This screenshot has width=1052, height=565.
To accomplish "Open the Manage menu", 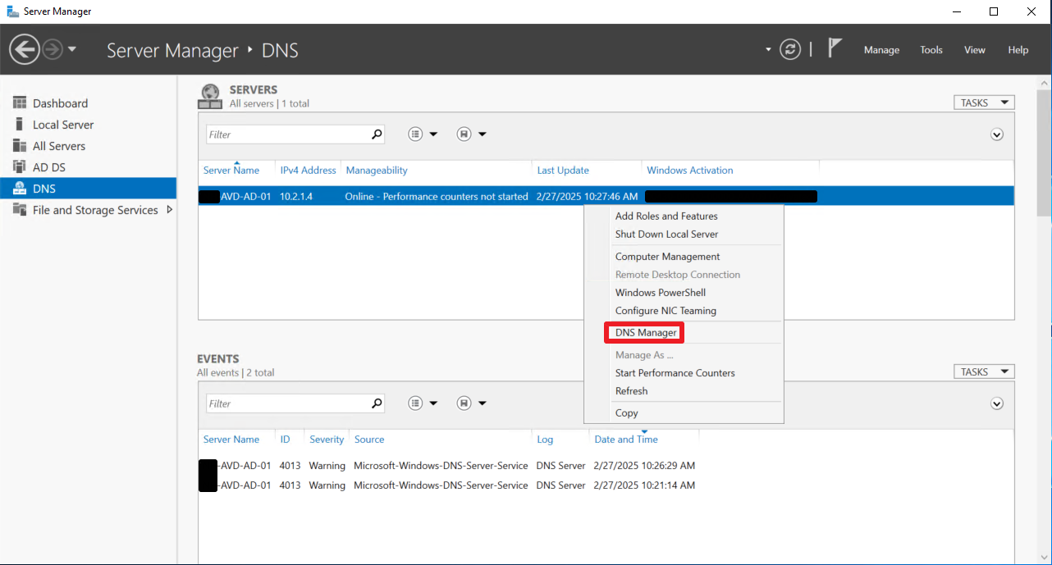I will pos(881,50).
